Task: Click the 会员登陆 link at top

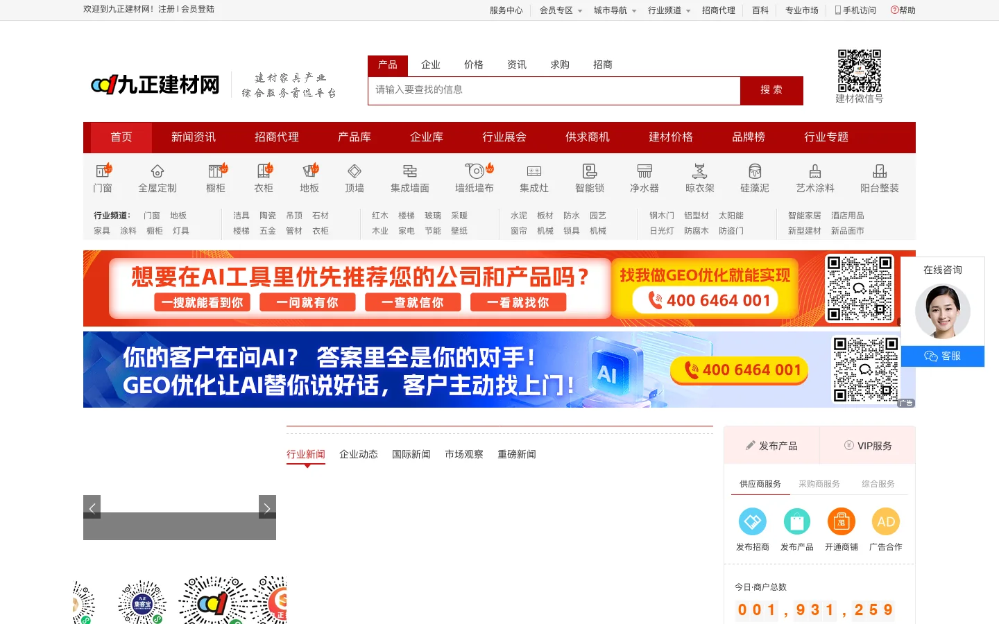Action: [x=198, y=10]
